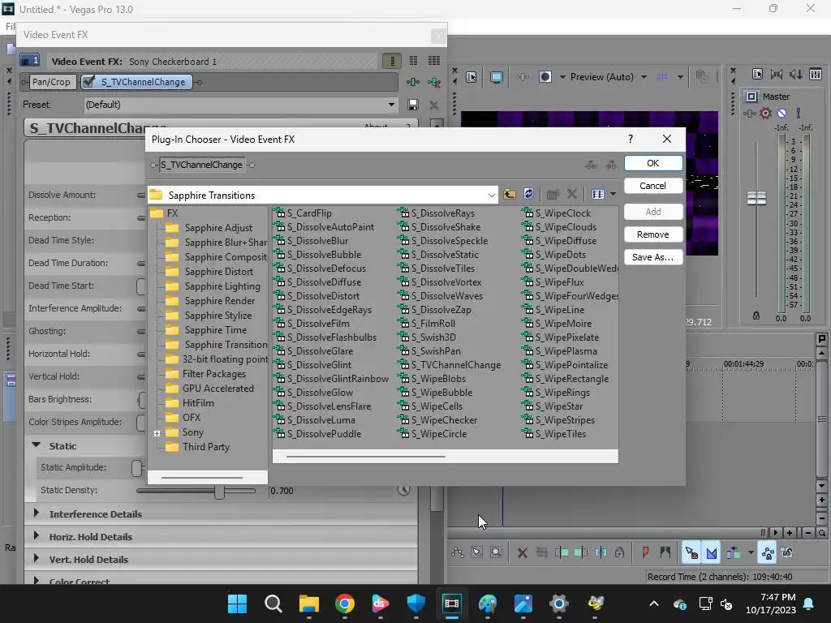
Task: Open taskbar Search
Action: pos(273,604)
